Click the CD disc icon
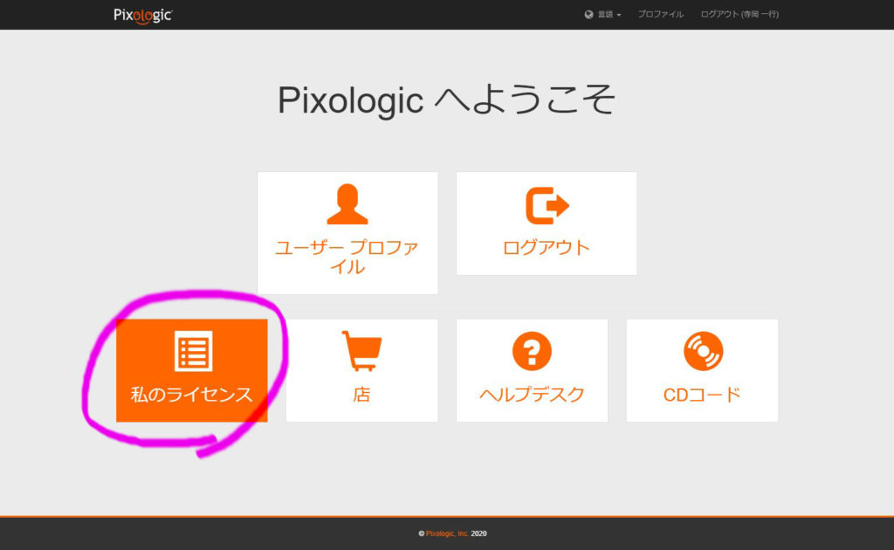This screenshot has width=894, height=550. coord(703,351)
